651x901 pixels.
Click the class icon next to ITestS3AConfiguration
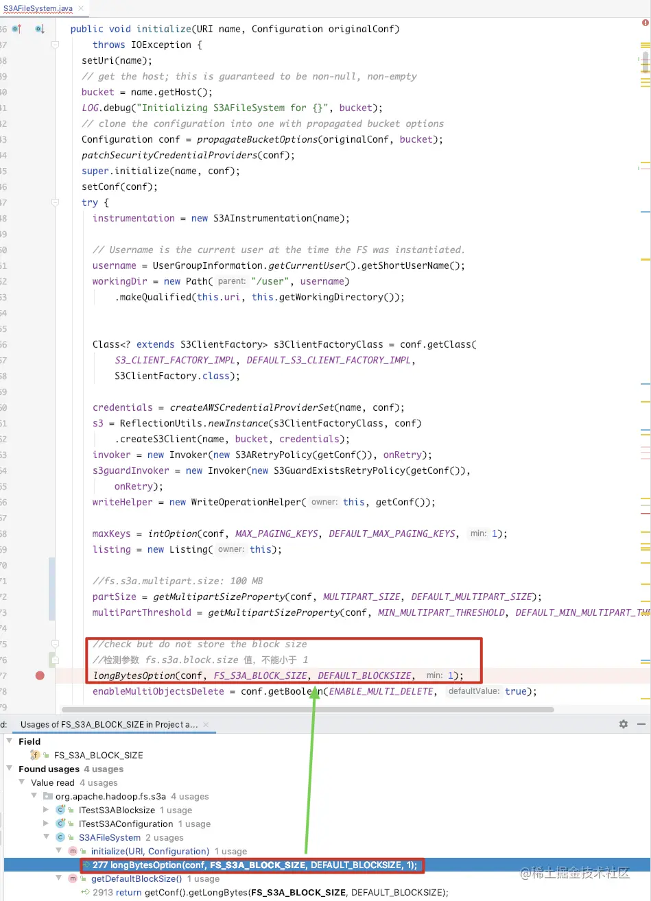[60, 824]
